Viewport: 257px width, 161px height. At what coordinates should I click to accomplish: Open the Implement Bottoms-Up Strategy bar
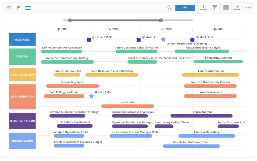coord(67,62)
